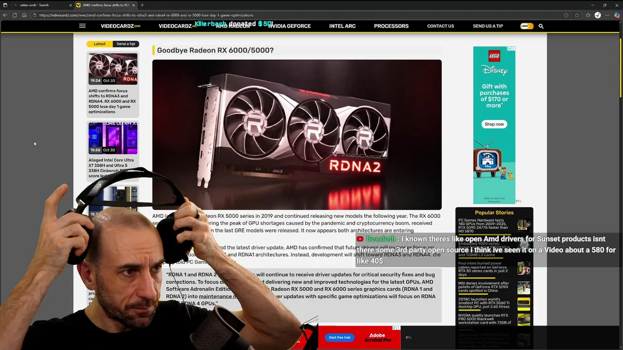The height and width of the screenshot is (350, 623).
Task: Click 'Start free trial' Adobe ad button
Action: [x=339, y=337]
